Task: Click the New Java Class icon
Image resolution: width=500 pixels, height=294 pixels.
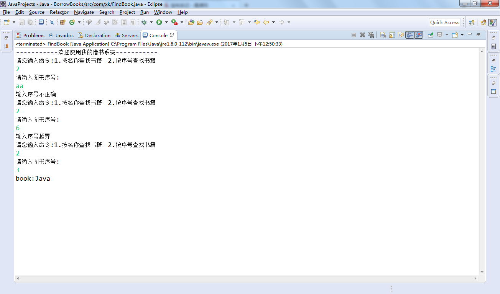Action: [72, 22]
